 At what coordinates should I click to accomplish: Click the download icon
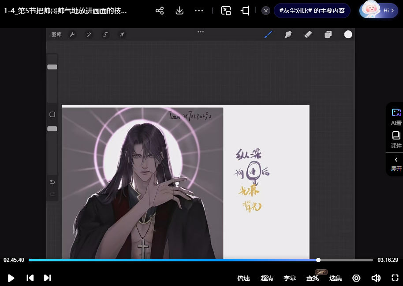coord(179,11)
